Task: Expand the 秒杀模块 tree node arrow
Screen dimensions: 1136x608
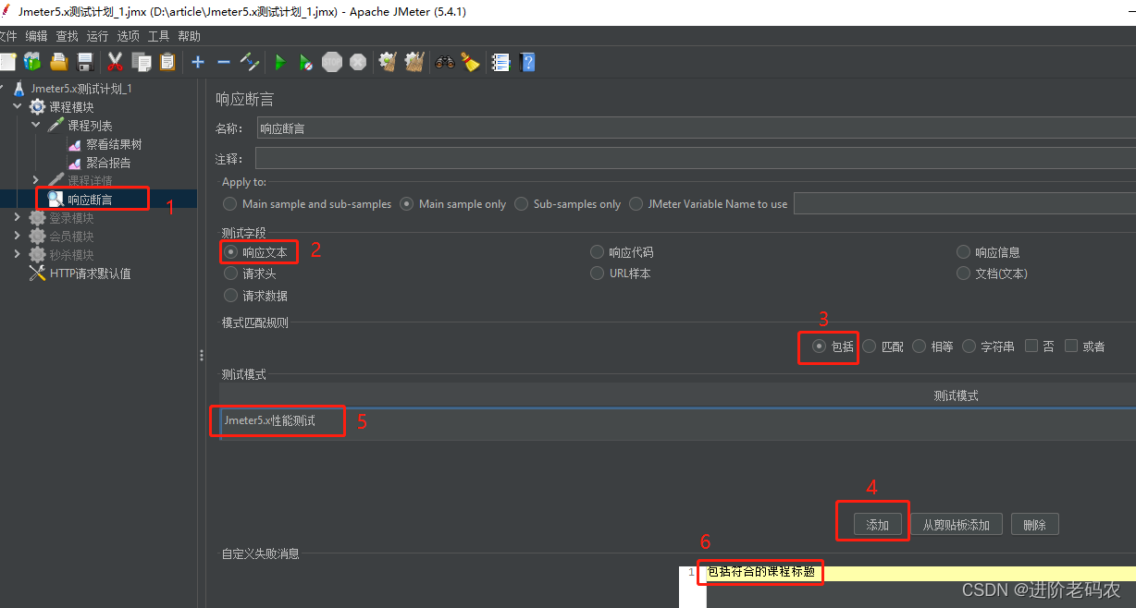Action: tap(18, 254)
